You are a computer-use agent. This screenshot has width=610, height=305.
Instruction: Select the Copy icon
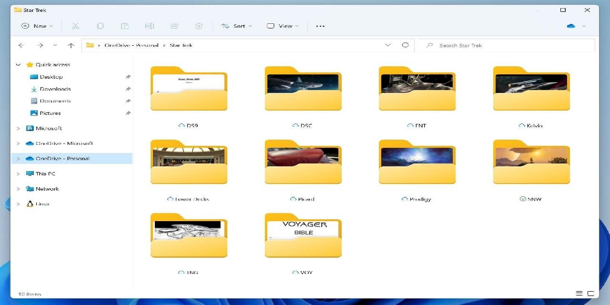[100, 26]
